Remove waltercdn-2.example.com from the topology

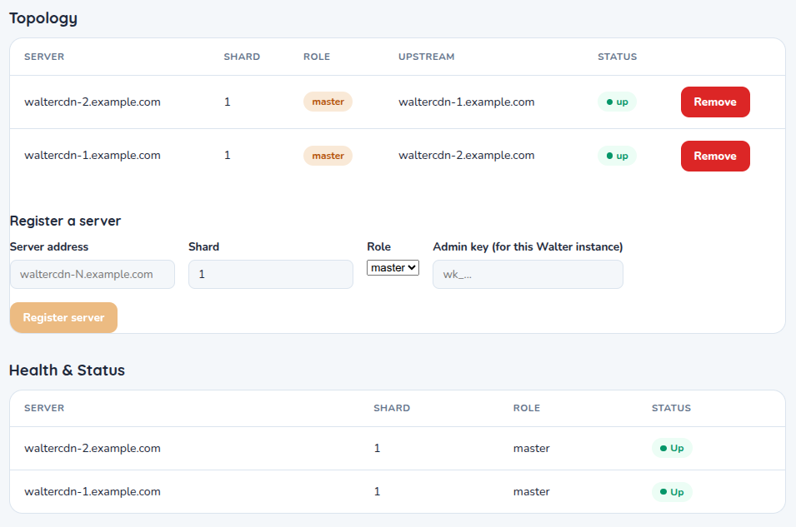(x=715, y=102)
